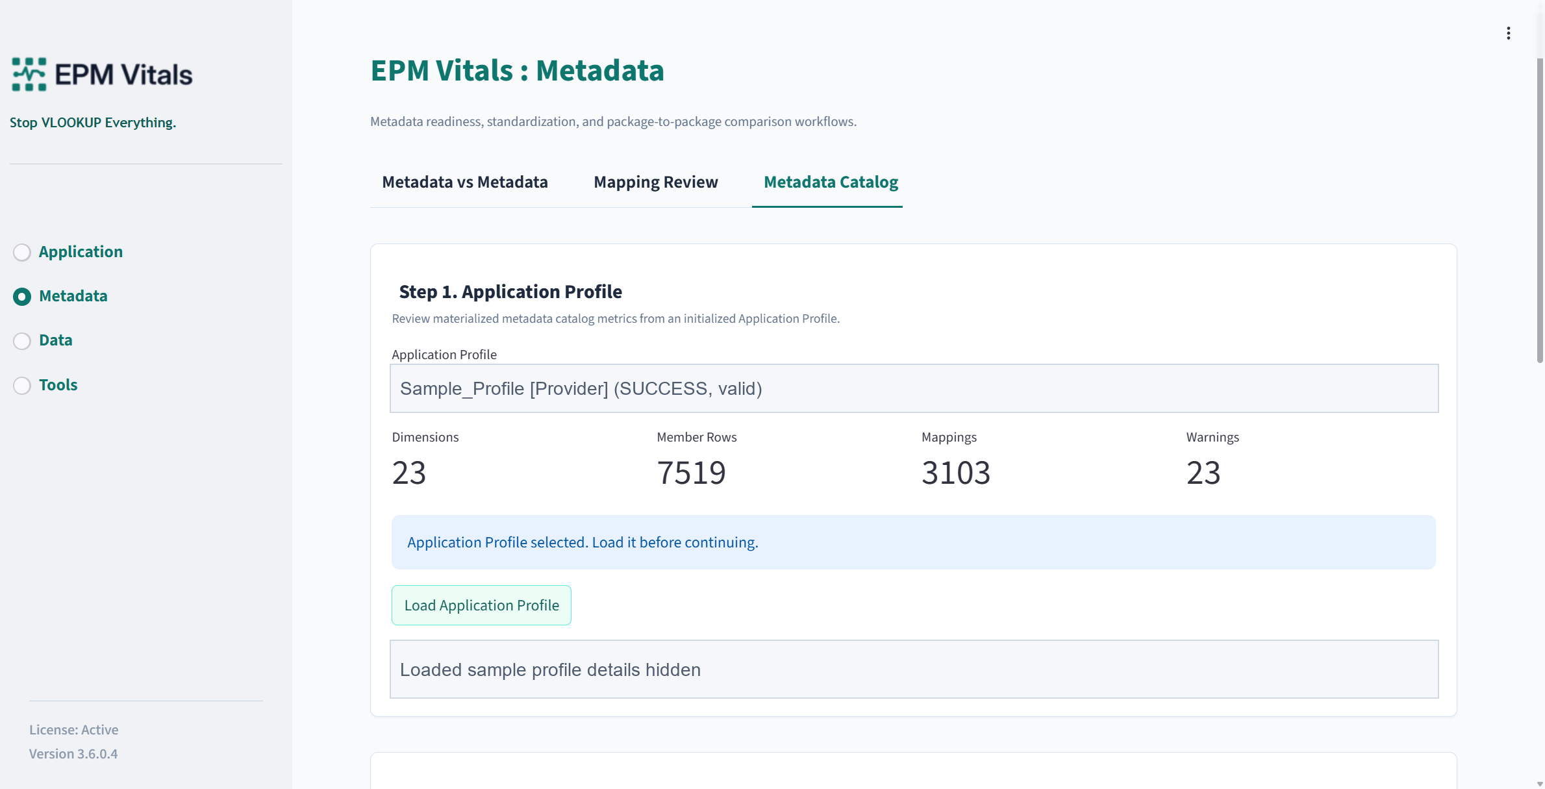Click 'Stop VLOOKUP Everything.' tagline
Screen dimensions: 1545x789
(x=93, y=123)
